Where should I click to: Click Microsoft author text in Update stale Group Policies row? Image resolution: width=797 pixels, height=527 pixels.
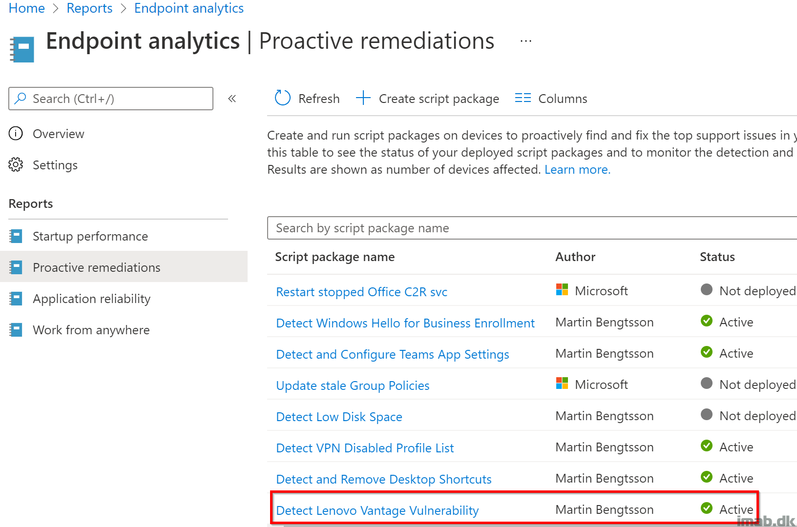(601, 385)
